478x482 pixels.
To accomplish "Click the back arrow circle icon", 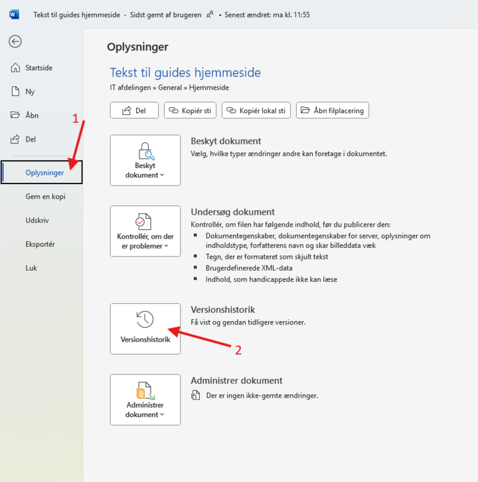I will coord(15,41).
